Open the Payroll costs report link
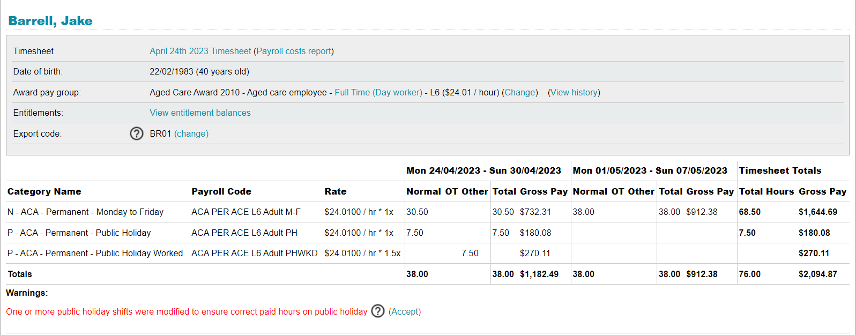Image resolution: width=856 pixels, height=335 pixels. pos(294,51)
